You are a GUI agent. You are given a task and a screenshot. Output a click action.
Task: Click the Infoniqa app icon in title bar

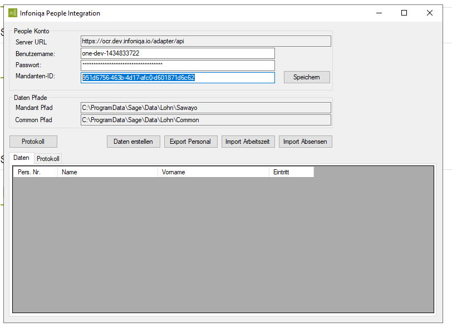point(13,13)
